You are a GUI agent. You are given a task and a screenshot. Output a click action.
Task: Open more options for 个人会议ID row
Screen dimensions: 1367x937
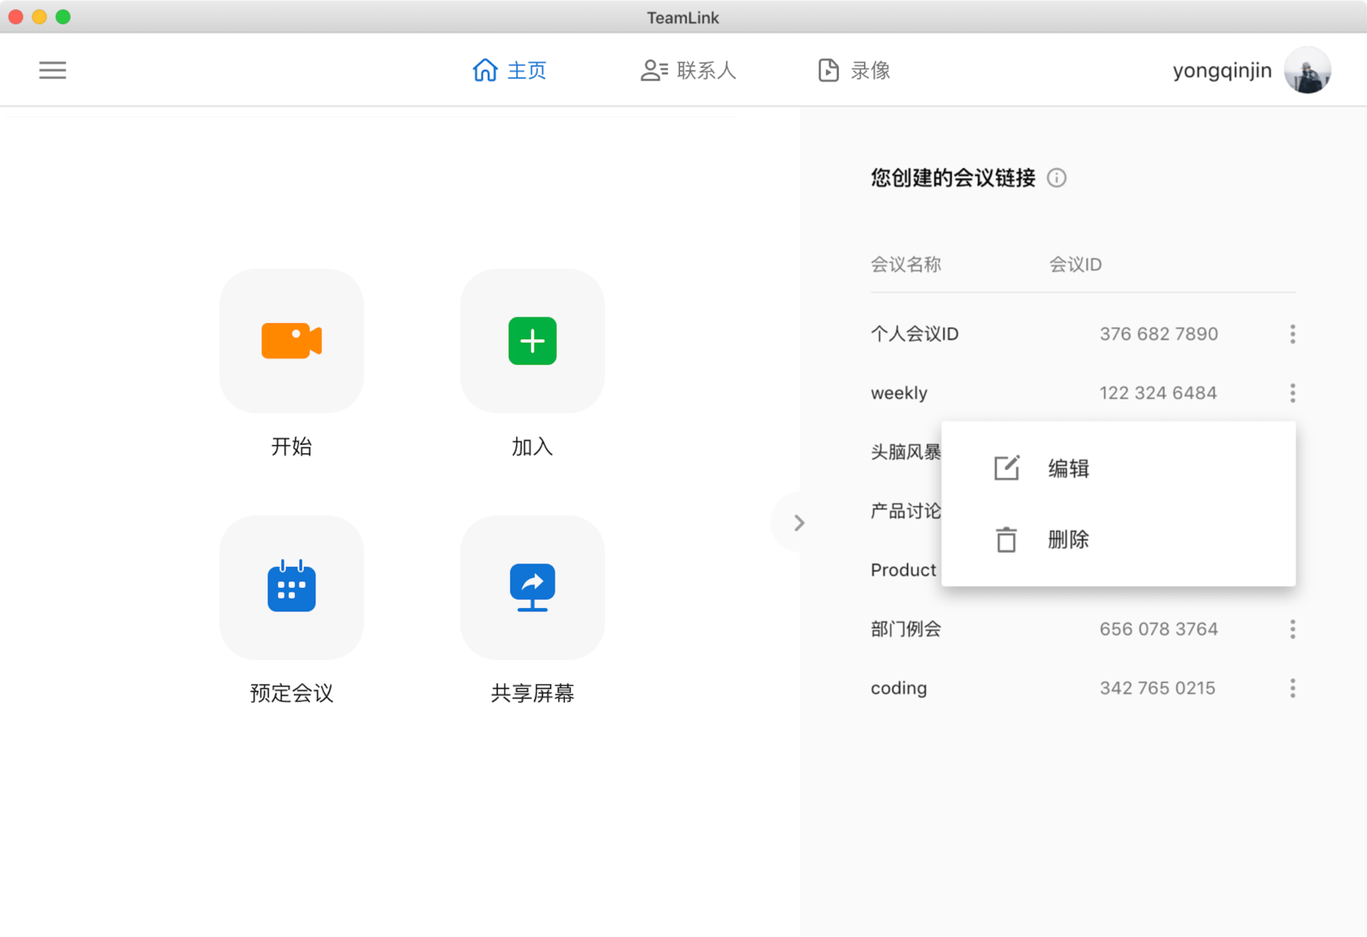pos(1292,334)
